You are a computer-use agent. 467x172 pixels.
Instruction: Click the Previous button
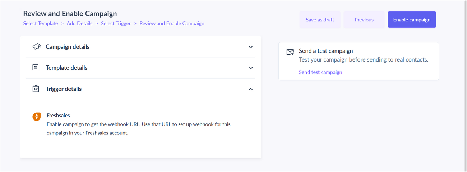364,20
